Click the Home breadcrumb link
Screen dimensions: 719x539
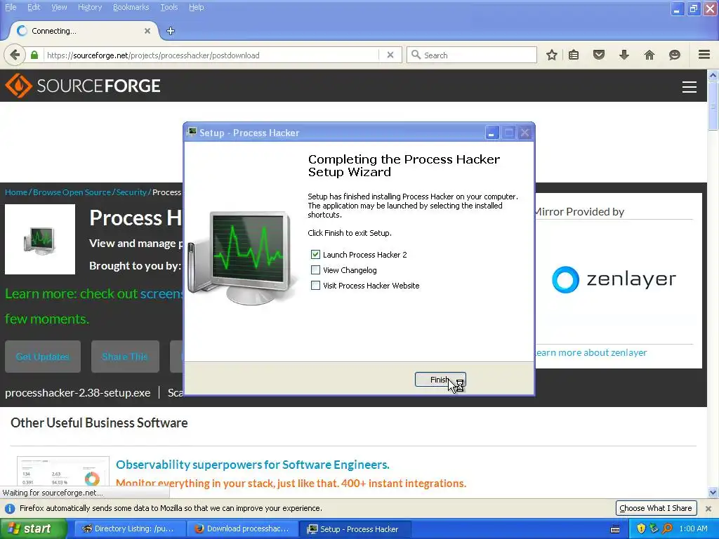click(16, 192)
